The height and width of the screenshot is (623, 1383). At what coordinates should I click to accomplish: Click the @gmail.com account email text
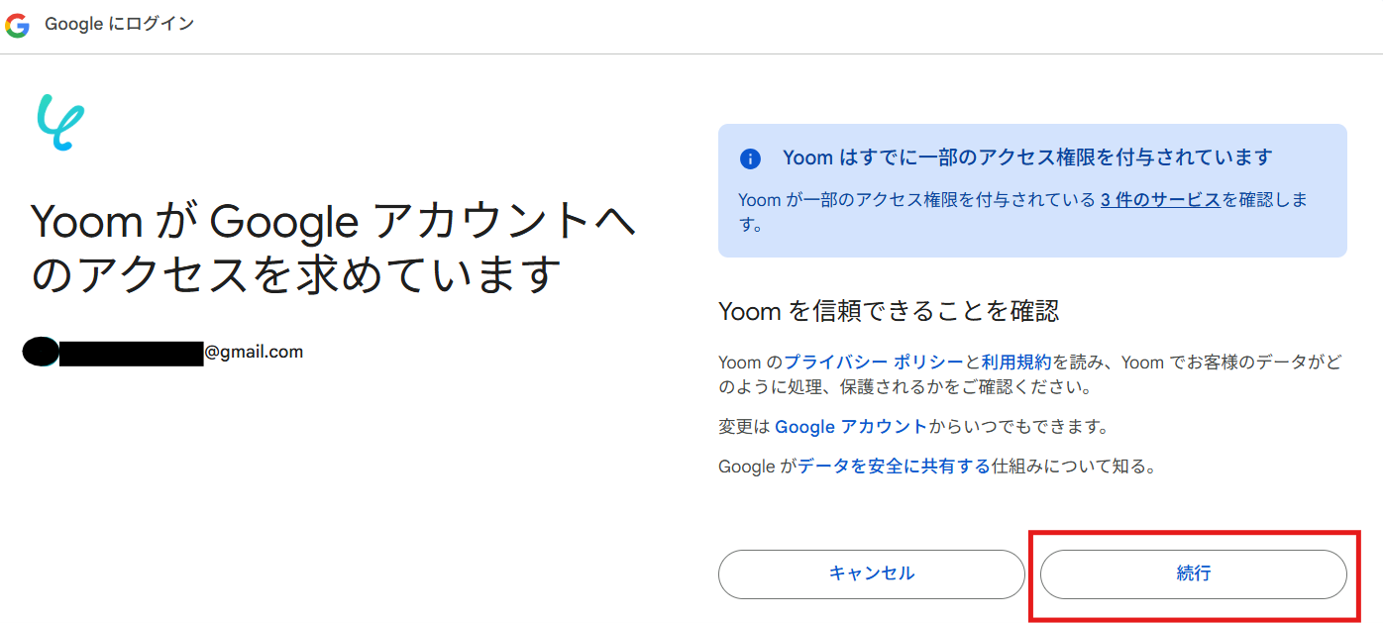tap(254, 352)
